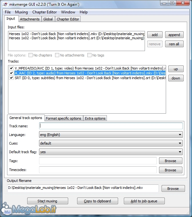This screenshot has width=192, height=217.
Task: Switch to the Attachments tab
Action: pyautogui.click(x=30, y=19)
